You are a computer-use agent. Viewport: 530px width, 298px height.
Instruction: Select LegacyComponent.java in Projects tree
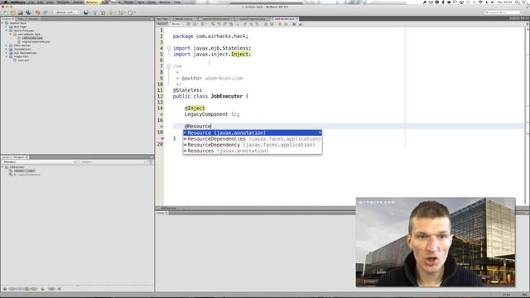[36, 41]
